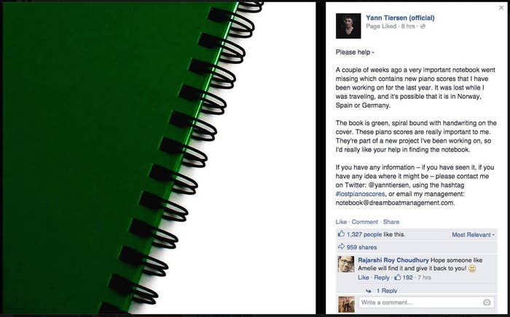
Task: Open the 8 hrs post timestamp
Action: pos(408,27)
